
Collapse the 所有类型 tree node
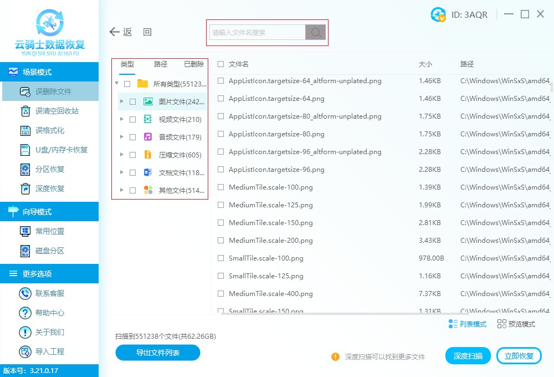[x=116, y=83]
